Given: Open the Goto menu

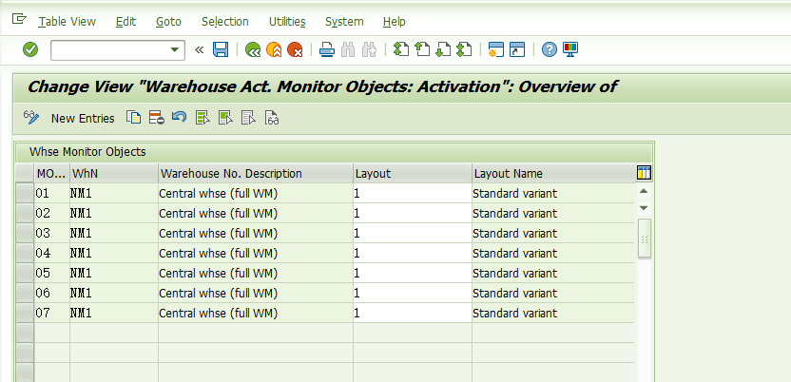Looking at the screenshot, I should (x=168, y=22).
